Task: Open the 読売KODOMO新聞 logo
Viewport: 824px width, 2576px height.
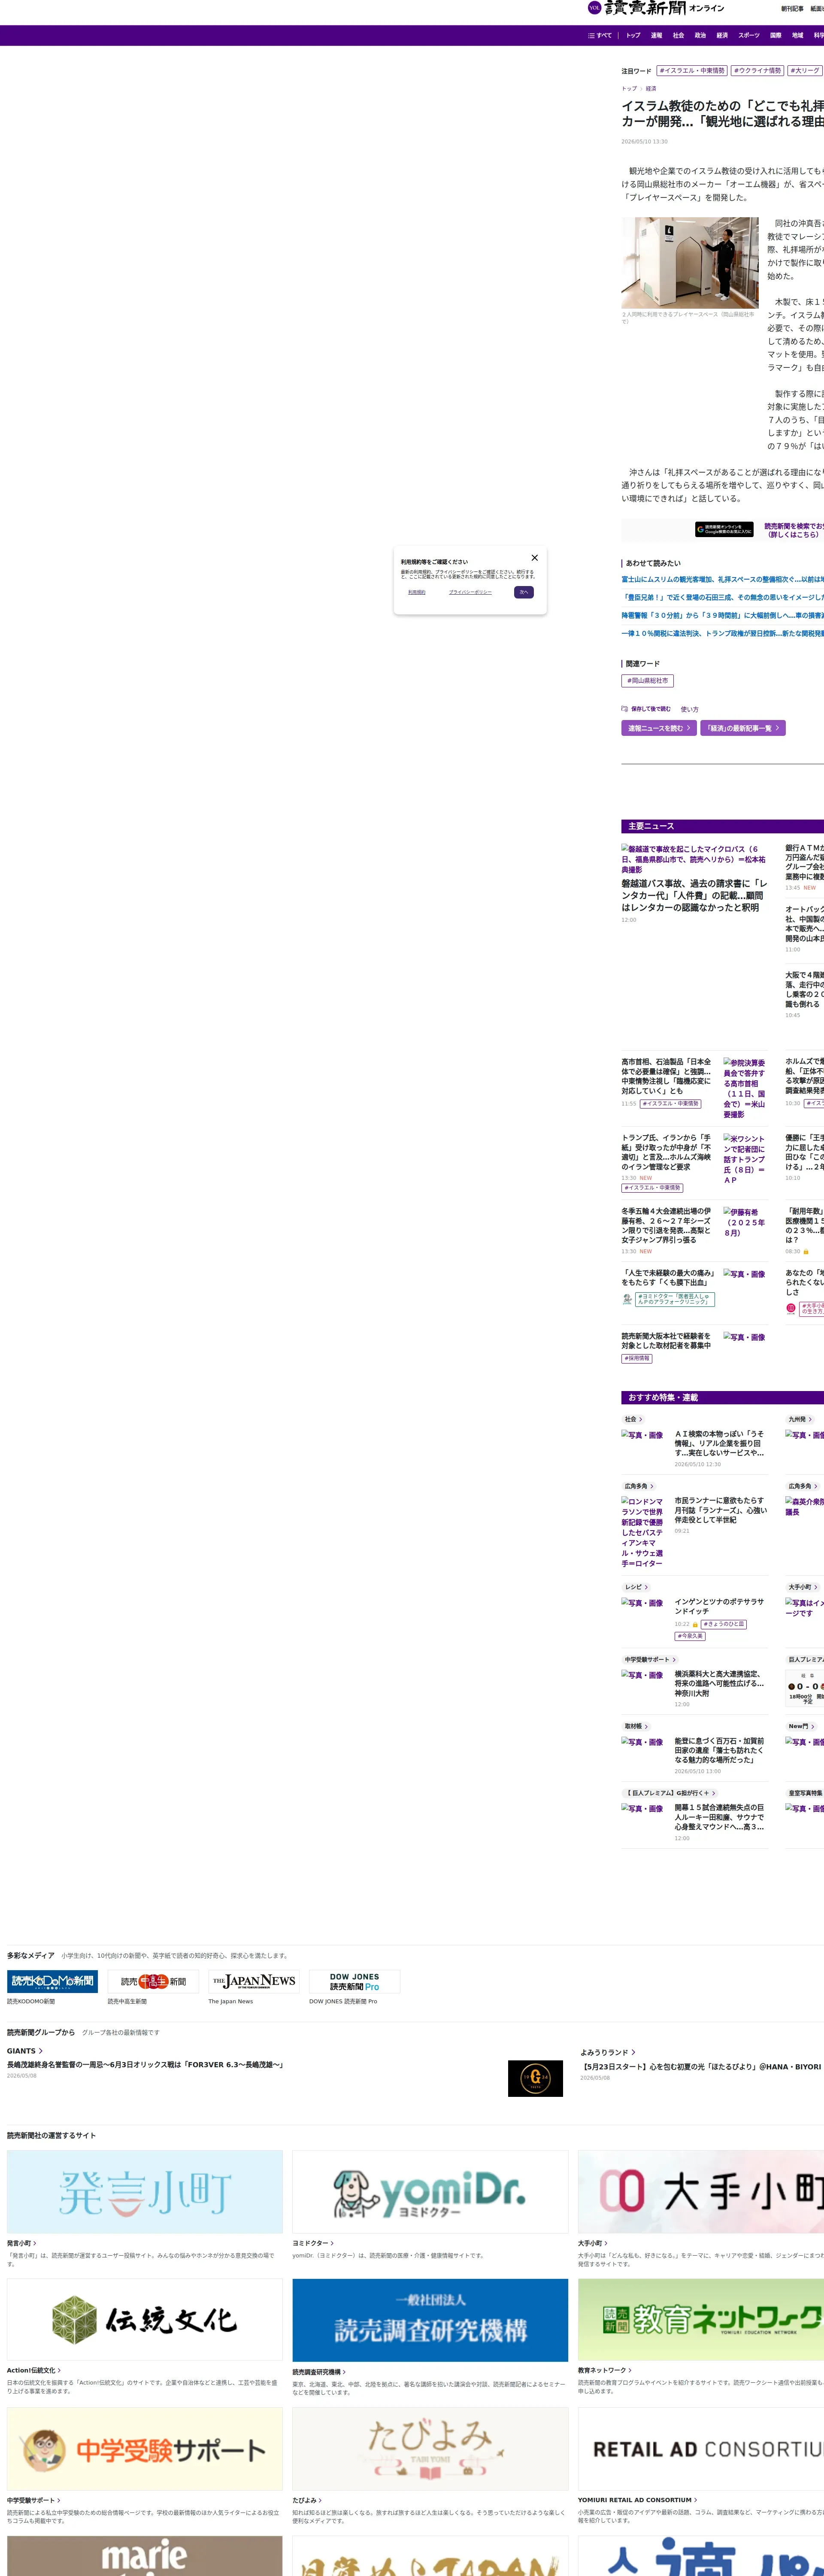Action: [x=52, y=1981]
